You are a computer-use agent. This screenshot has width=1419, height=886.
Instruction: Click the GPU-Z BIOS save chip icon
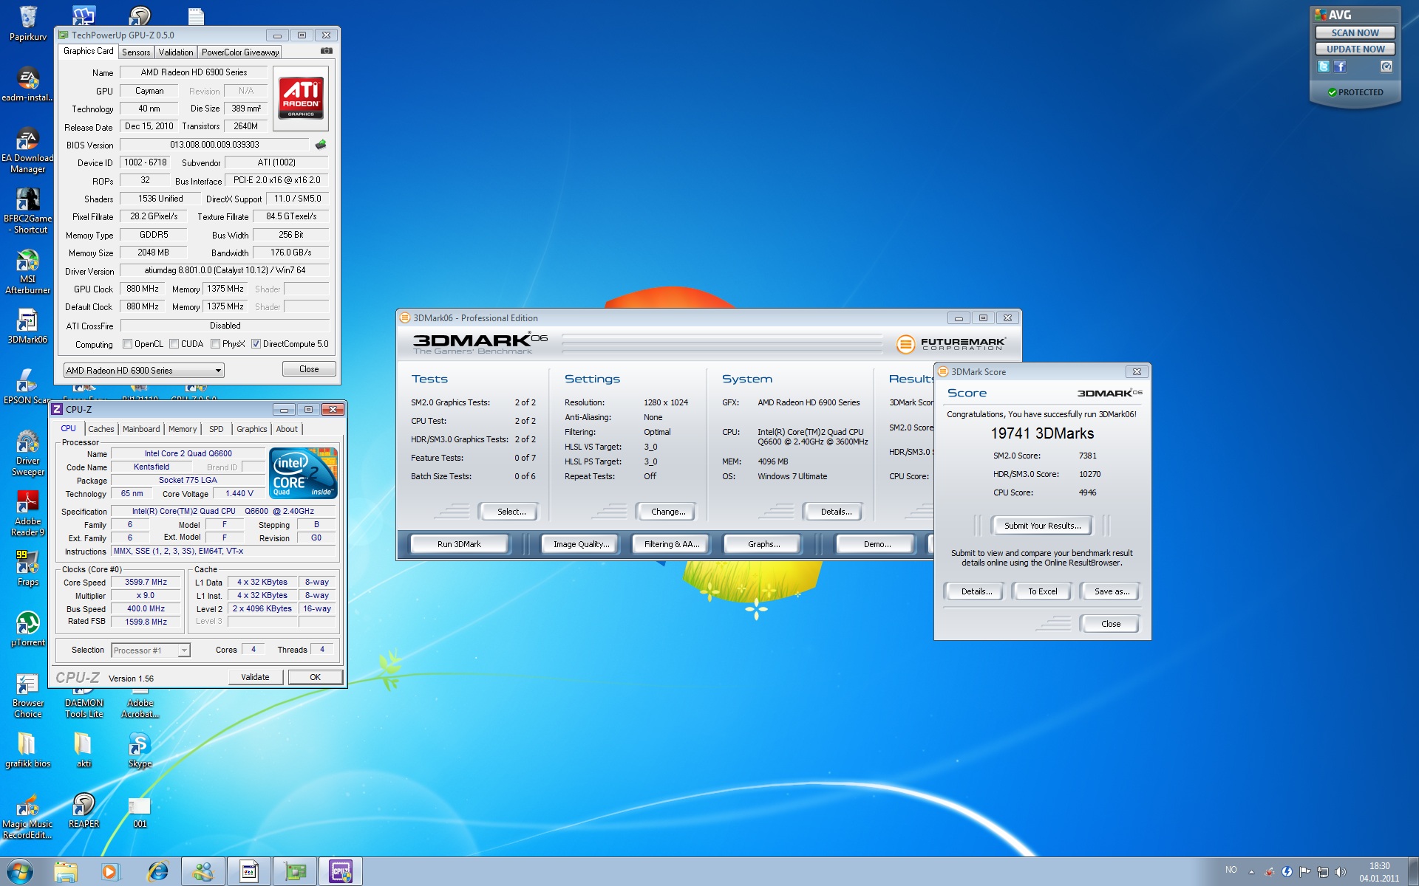(x=321, y=145)
